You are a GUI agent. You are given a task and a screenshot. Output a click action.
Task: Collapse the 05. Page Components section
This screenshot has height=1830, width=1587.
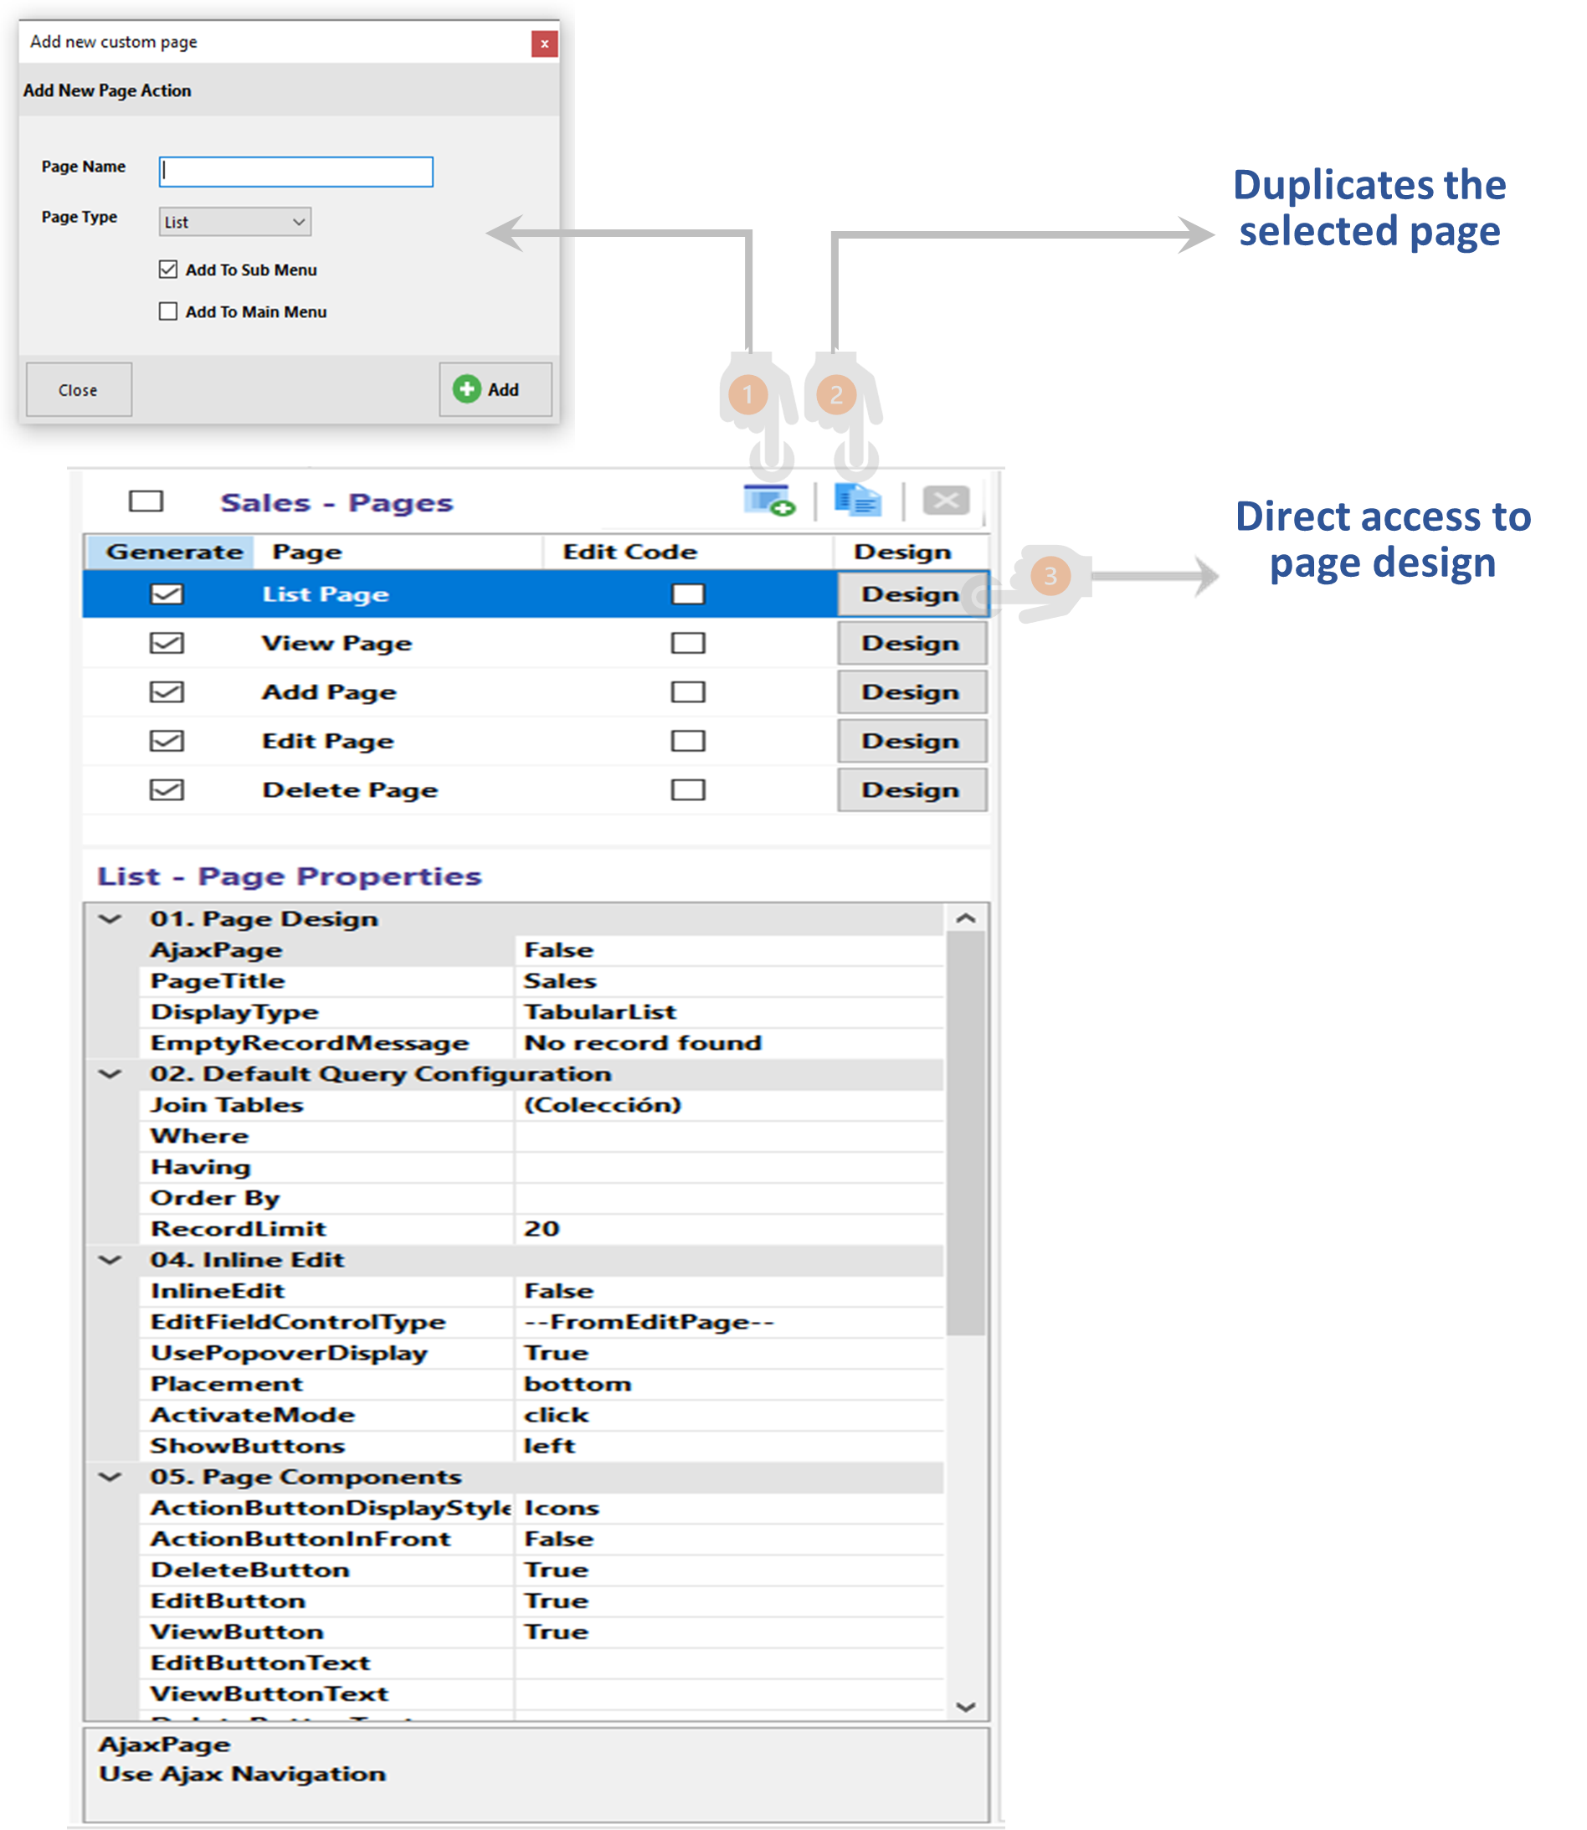(x=110, y=1477)
